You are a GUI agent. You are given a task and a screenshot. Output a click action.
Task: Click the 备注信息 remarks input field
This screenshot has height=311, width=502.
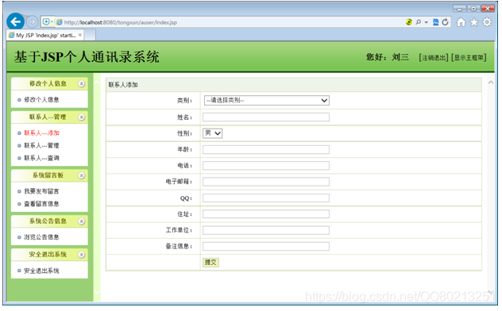point(266,247)
